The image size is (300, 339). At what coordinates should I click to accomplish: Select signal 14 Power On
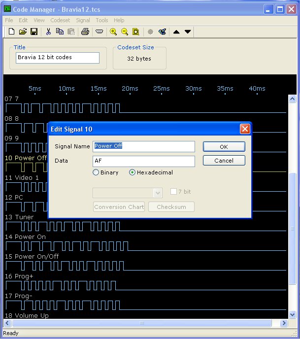click(25, 237)
